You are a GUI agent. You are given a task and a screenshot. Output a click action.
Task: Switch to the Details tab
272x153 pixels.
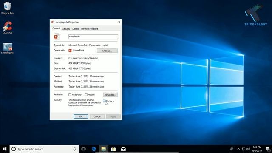(x=76, y=29)
